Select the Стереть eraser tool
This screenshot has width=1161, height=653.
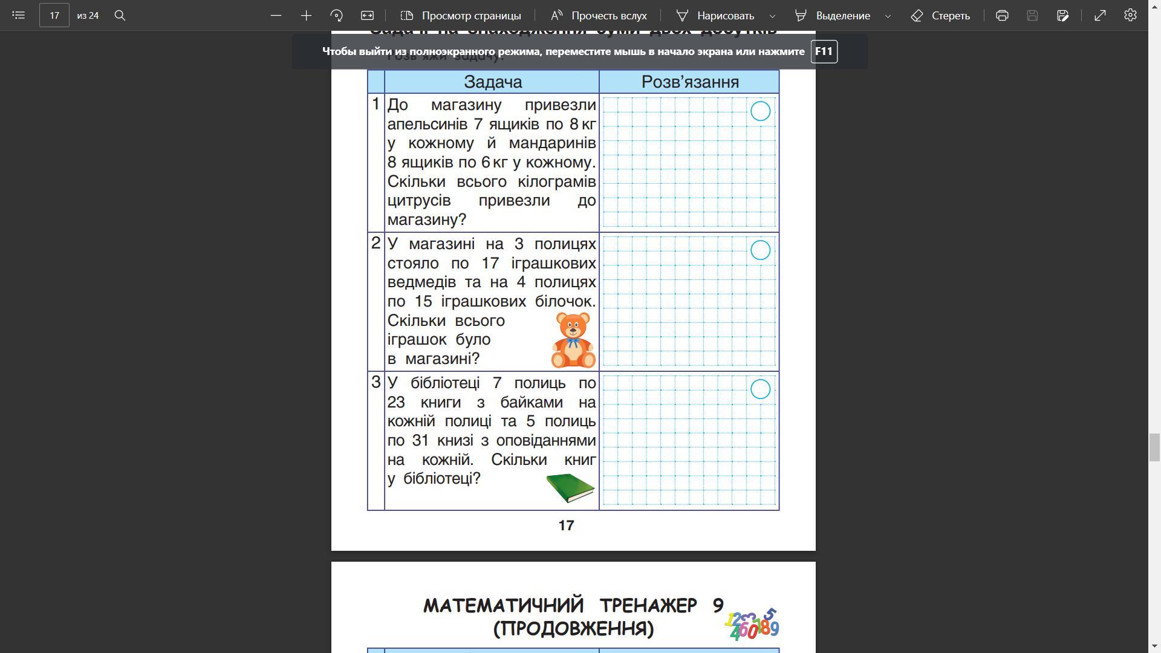(940, 15)
